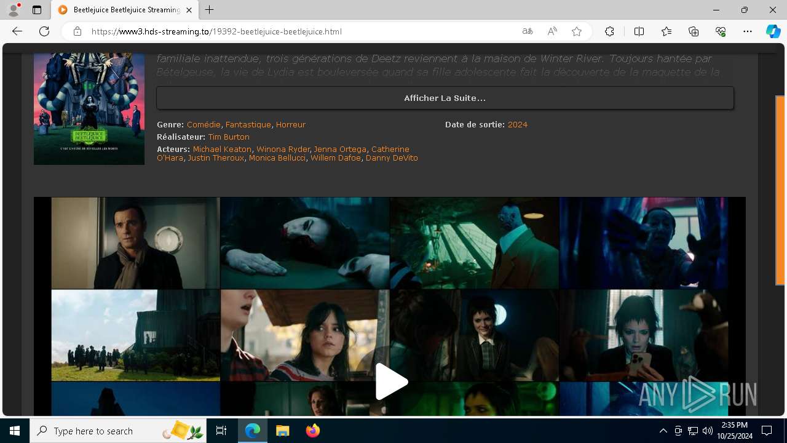Close the Beetlejuice Beetlejuice tab
Image resolution: width=787 pixels, height=443 pixels.
[x=189, y=10]
